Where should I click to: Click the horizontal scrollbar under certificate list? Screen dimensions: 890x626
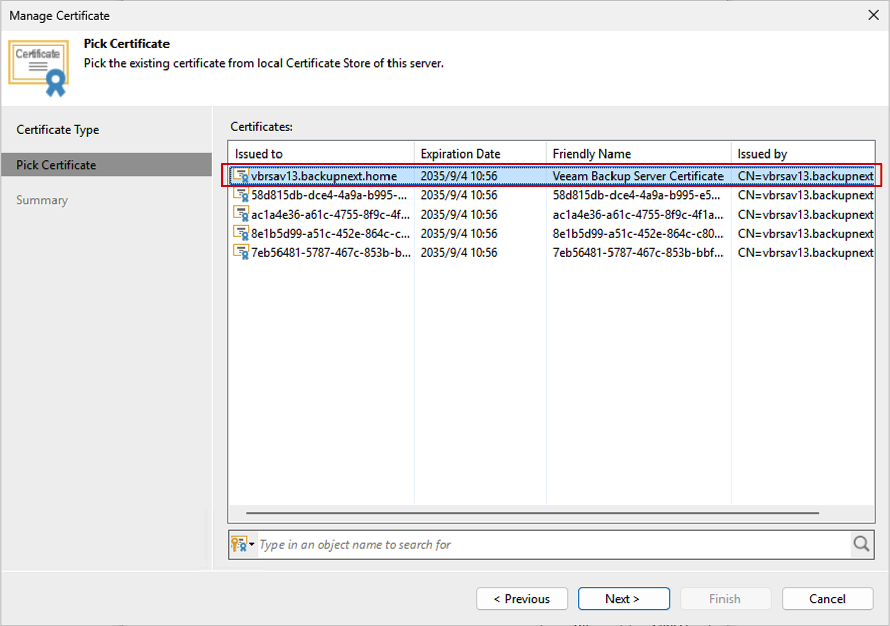[532, 513]
